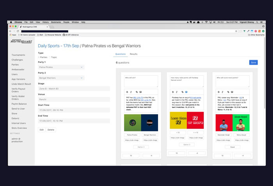
Task: Select the Parties radio button
Action: (x=39, y=57)
